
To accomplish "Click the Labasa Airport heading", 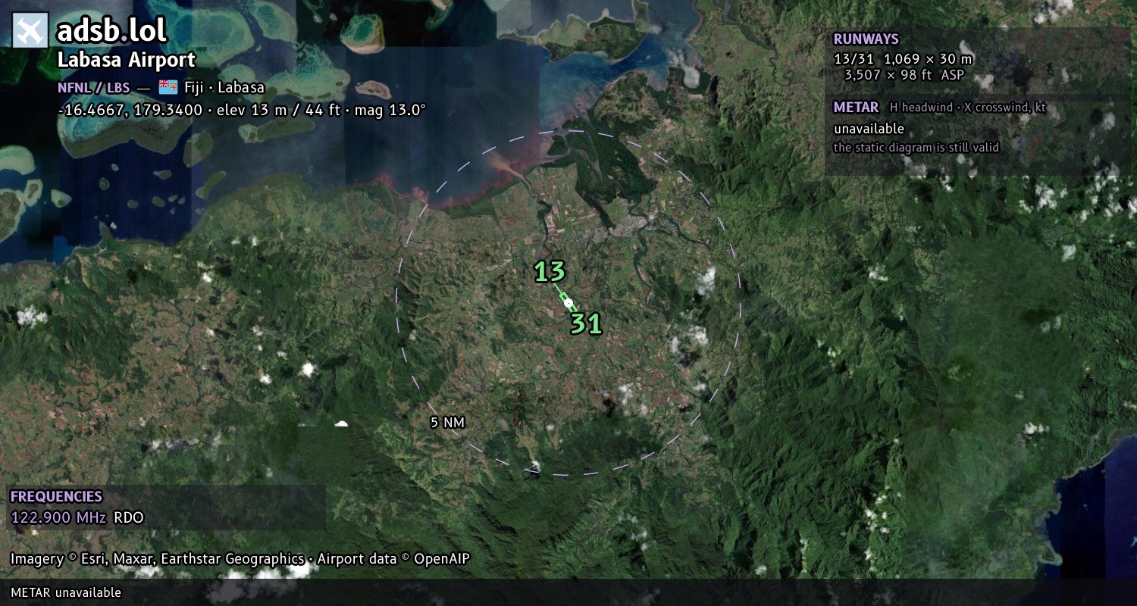I will (127, 60).
